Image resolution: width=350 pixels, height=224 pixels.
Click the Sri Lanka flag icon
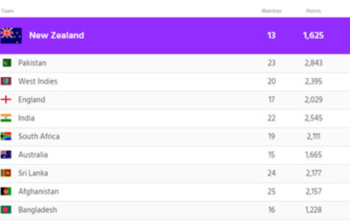coord(6,173)
